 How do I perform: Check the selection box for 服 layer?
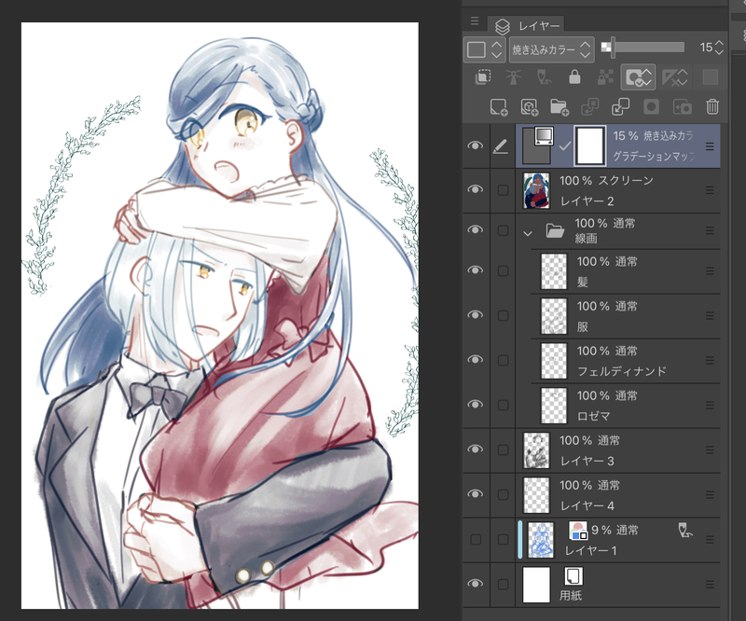coord(503,315)
